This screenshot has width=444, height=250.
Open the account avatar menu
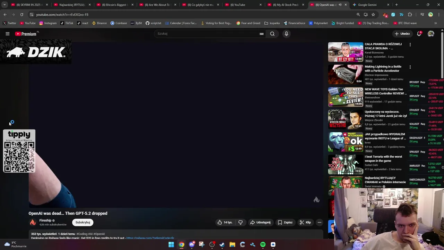(431, 34)
